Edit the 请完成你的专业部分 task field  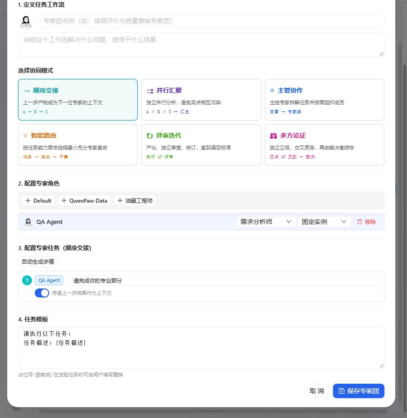pyautogui.click(x=225, y=280)
